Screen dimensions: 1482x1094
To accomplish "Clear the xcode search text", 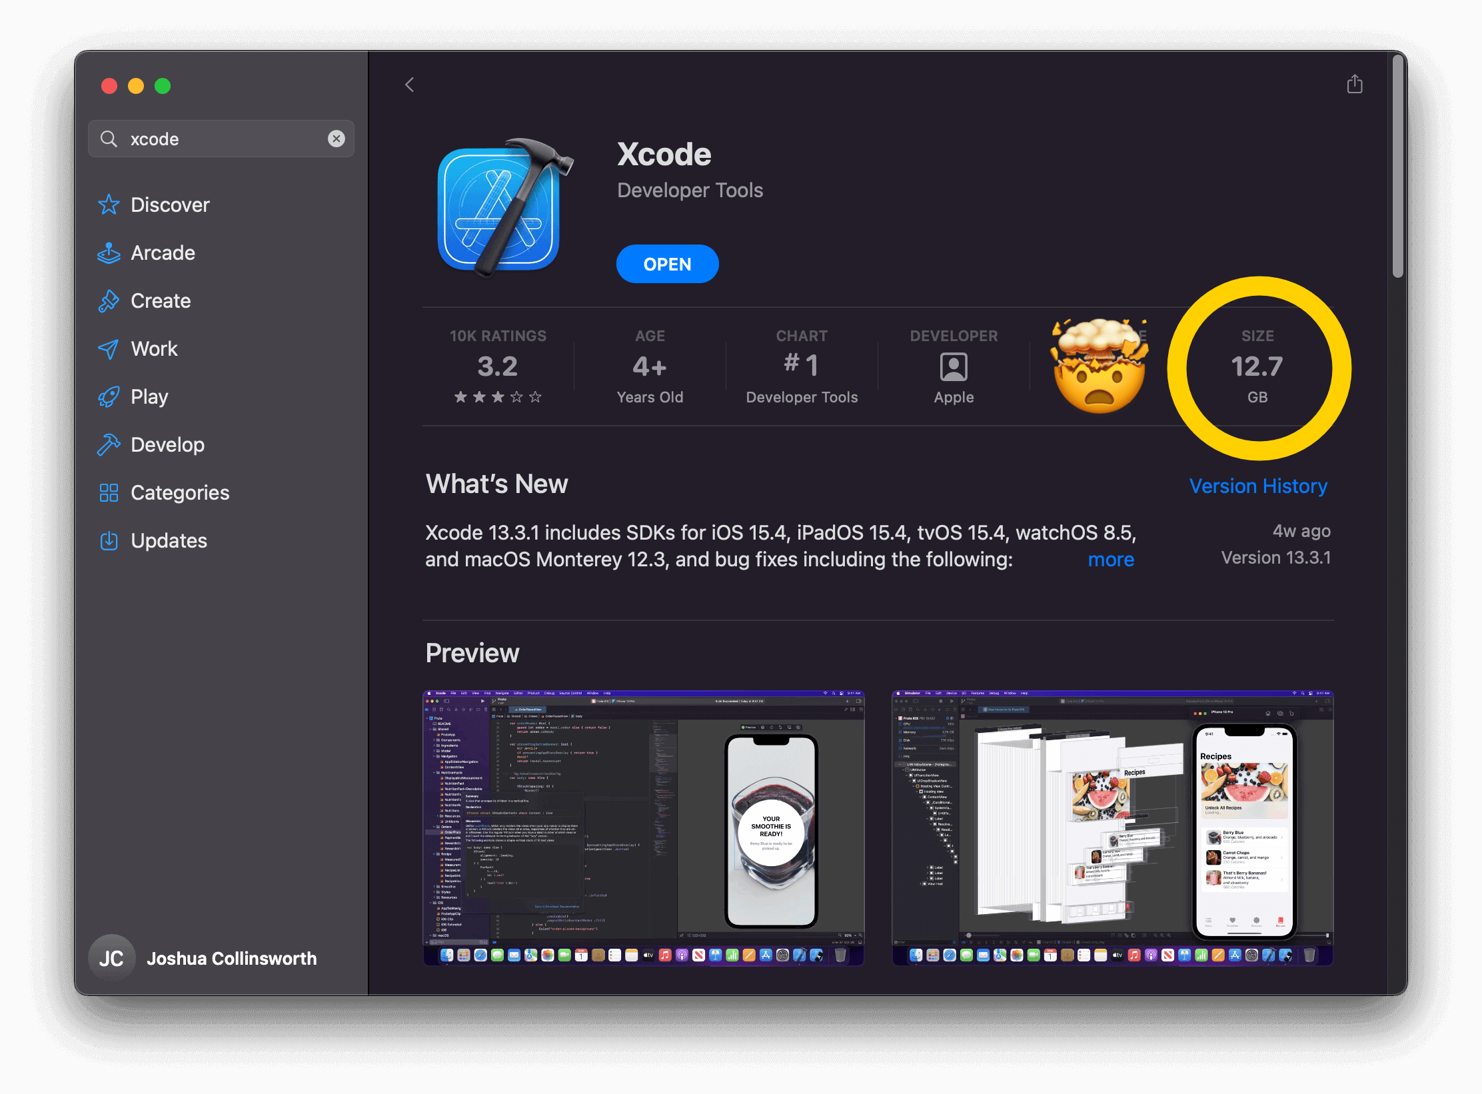I will click(337, 139).
